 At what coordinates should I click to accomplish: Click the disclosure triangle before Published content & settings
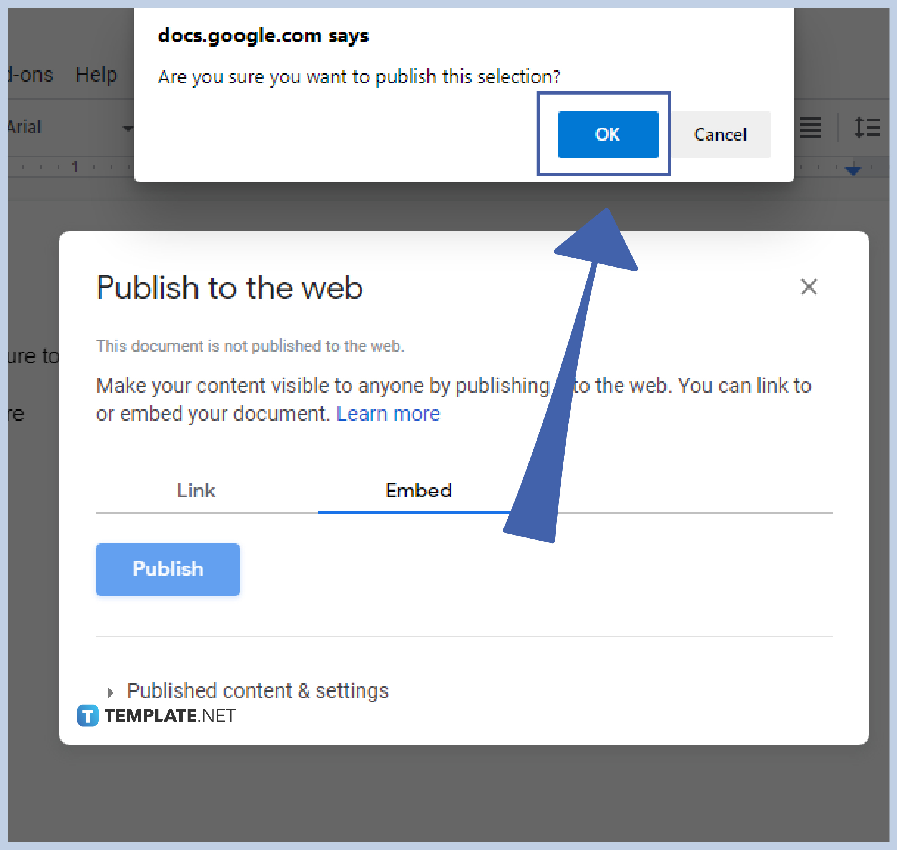click(110, 692)
